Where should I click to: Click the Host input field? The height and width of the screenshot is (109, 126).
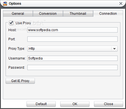pyautogui.click(x=72, y=30)
